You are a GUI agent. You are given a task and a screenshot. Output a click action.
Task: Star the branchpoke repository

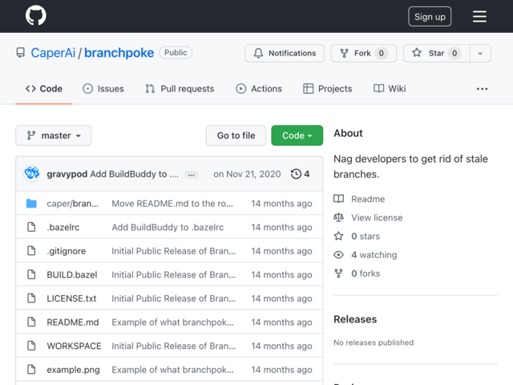[436, 53]
